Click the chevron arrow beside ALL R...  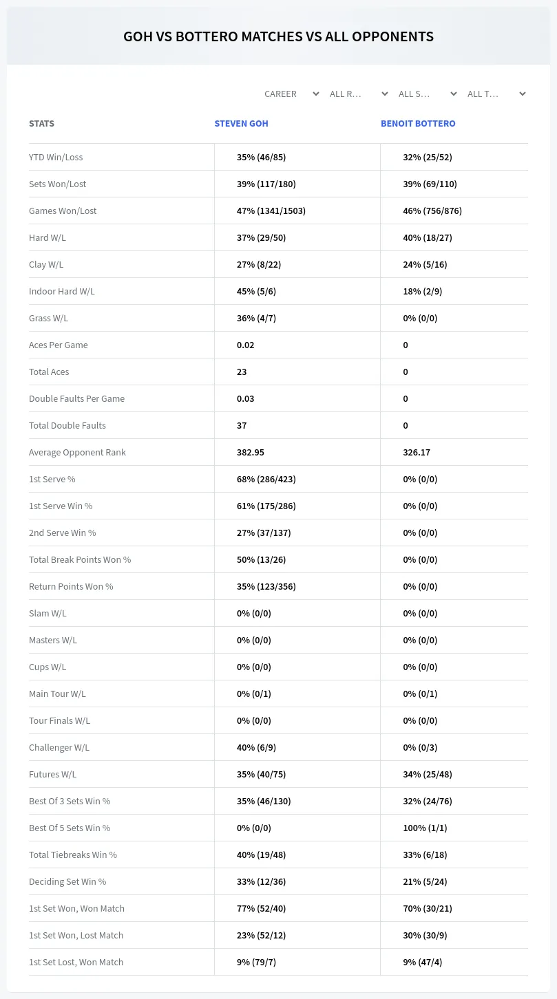(x=385, y=94)
